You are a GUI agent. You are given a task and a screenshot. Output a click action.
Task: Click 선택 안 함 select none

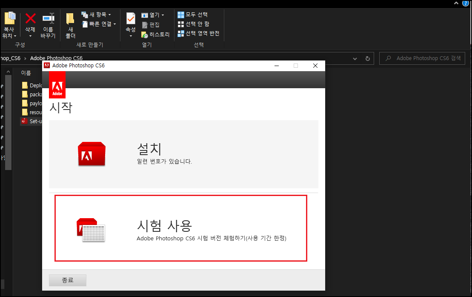coord(194,24)
